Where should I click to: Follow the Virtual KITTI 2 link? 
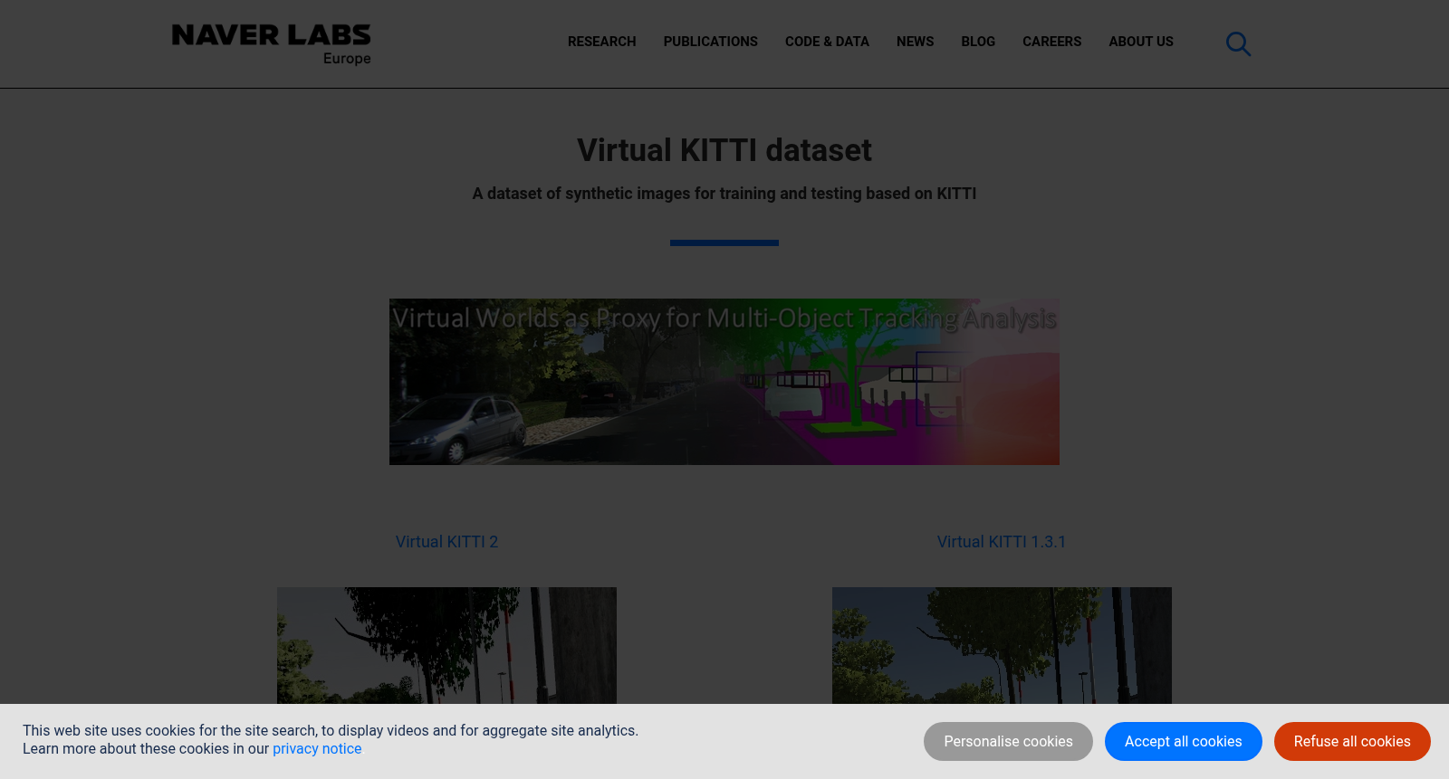point(446,542)
